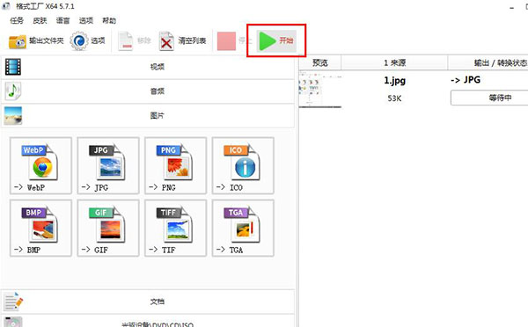The image size is (528, 327).
Task: Choose the -> JPG conversion icon
Action: pyautogui.click(x=108, y=165)
